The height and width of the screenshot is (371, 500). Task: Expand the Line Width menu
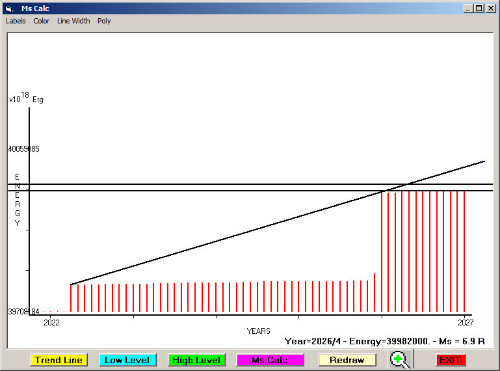point(73,21)
